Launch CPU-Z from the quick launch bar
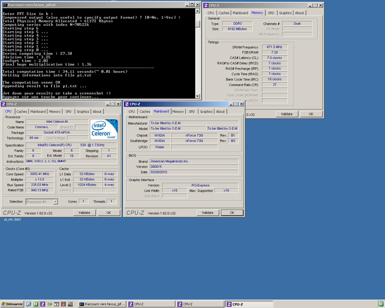Screen dimensions: 385x308 point(43,304)
